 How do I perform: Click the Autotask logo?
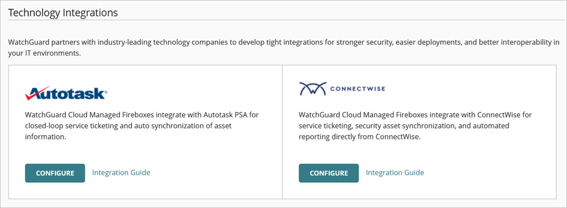point(66,93)
